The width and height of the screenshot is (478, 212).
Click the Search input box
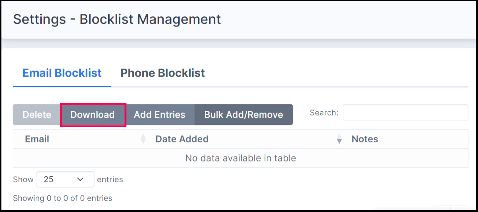(x=405, y=112)
